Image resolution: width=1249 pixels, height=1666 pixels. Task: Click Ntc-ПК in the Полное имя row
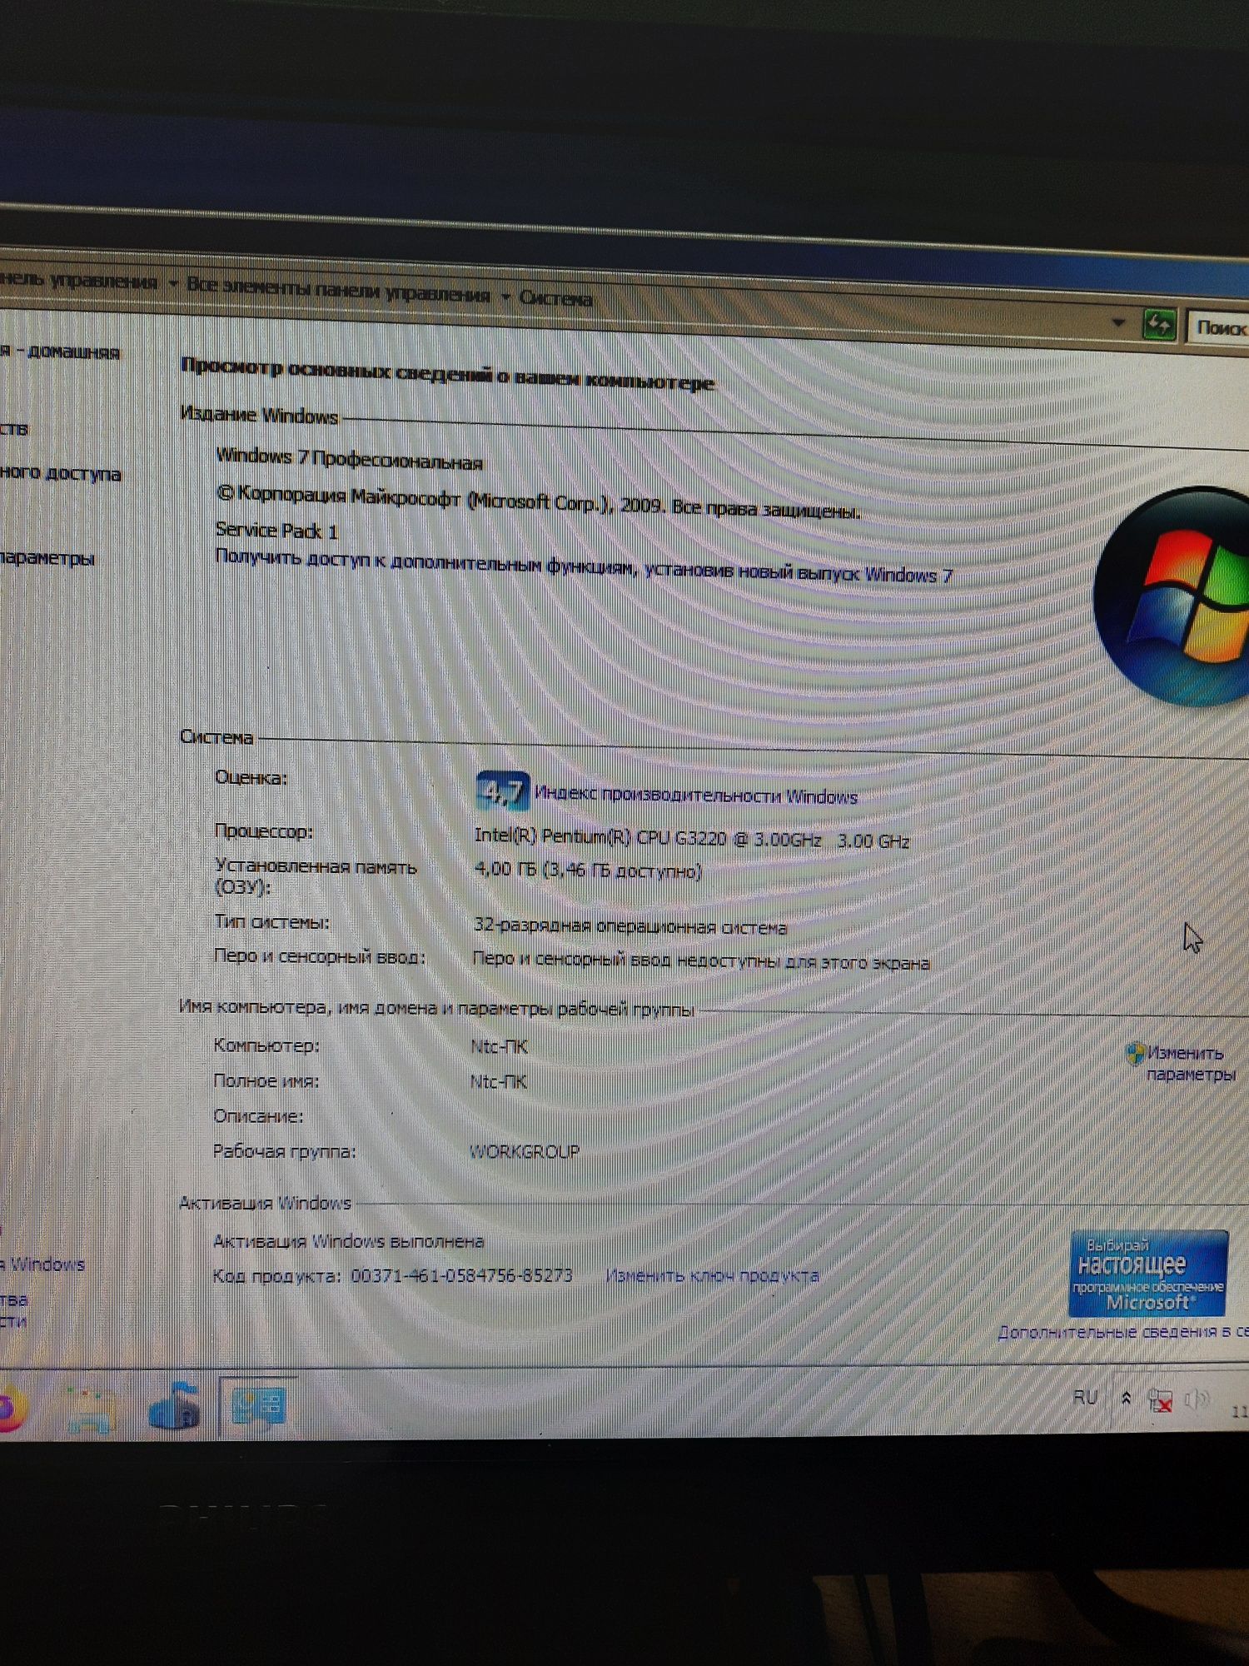[498, 1081]
